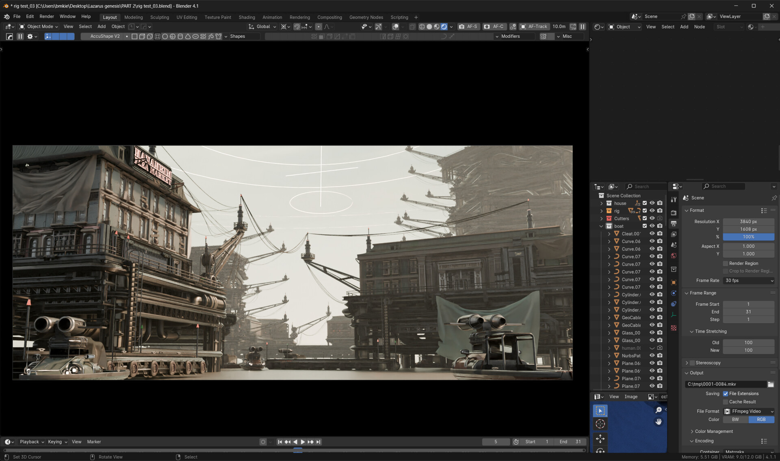Enable the Render Region checkbox
The image size is (780, 461).
[726, 264]
